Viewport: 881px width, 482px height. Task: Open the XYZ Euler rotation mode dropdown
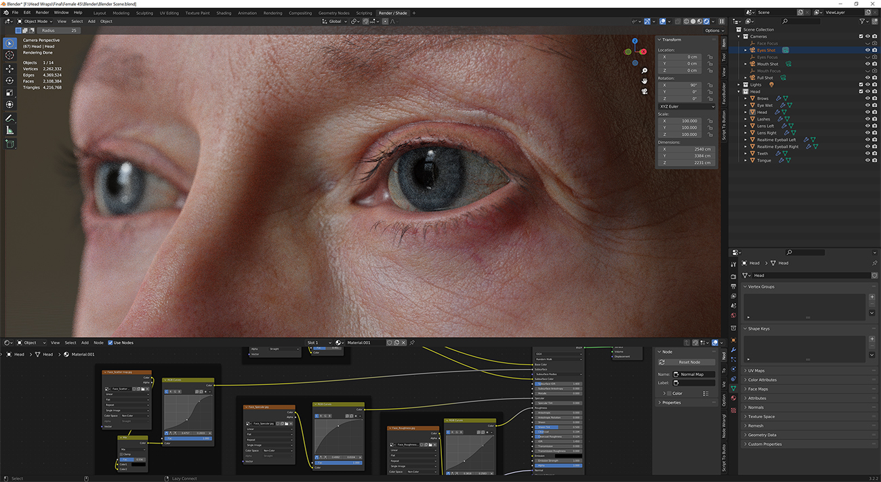[x=687, y=106]
